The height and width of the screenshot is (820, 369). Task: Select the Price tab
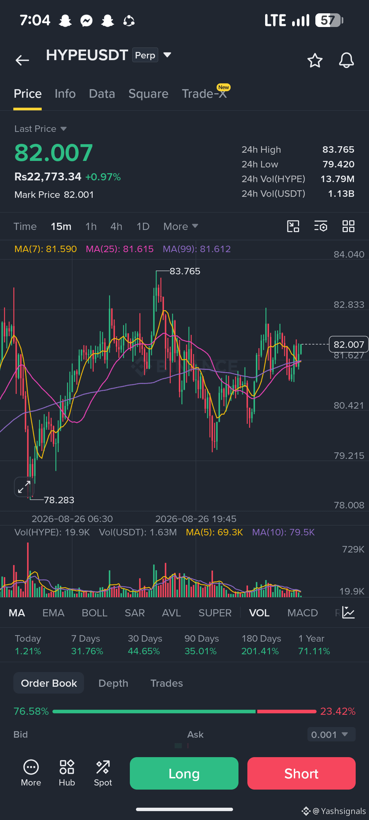click(28, 94)
